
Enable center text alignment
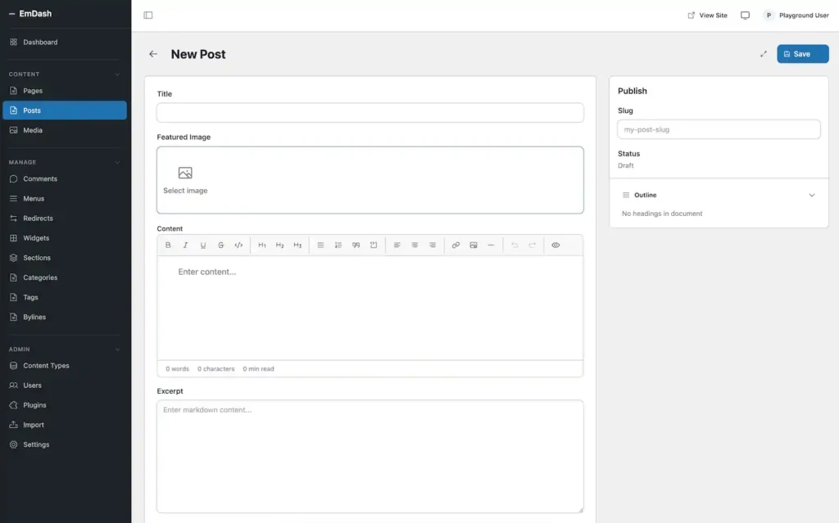pos(415,245)
